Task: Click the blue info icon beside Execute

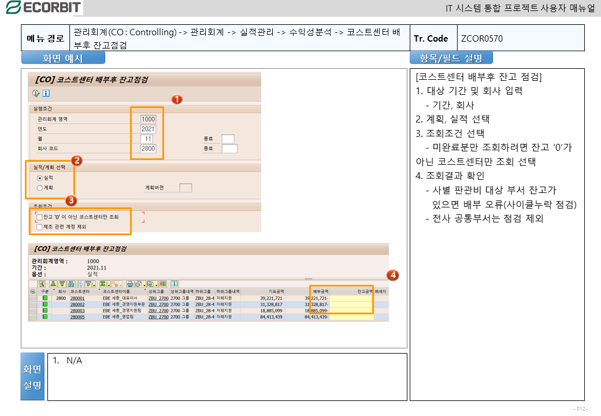Action: tap(46, 93)
